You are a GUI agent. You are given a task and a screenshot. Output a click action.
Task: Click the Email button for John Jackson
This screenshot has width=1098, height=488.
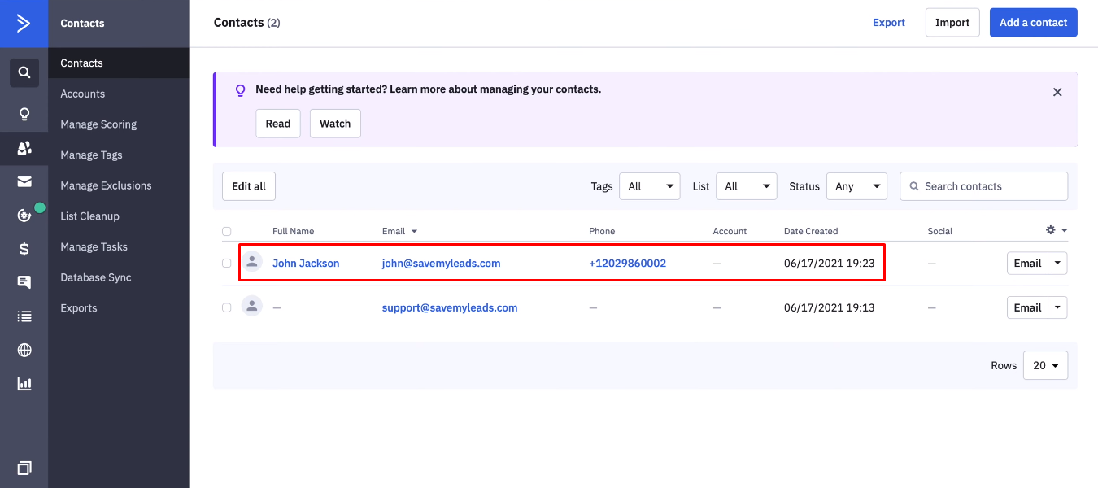1027,263
